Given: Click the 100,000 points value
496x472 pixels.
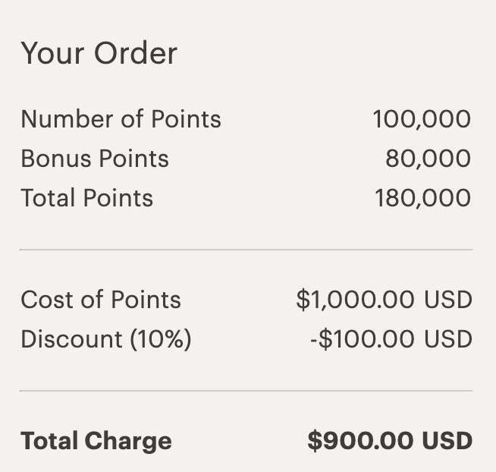Looking at the screenshot, I should click(x=422, y=119).
